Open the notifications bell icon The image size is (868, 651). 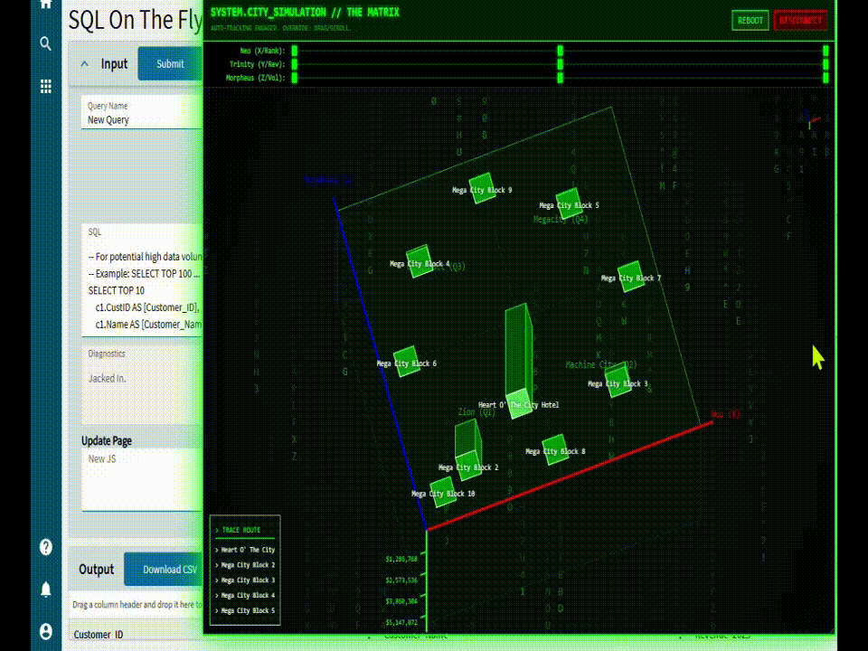(x=46, y=589)
